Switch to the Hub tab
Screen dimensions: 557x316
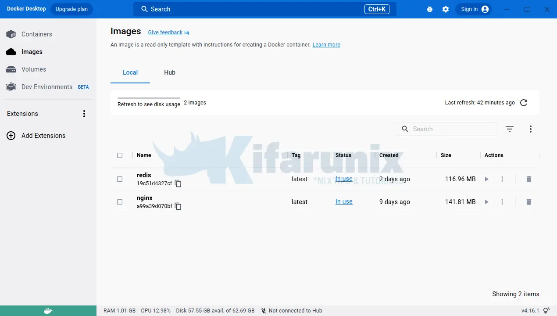(169, 72)
